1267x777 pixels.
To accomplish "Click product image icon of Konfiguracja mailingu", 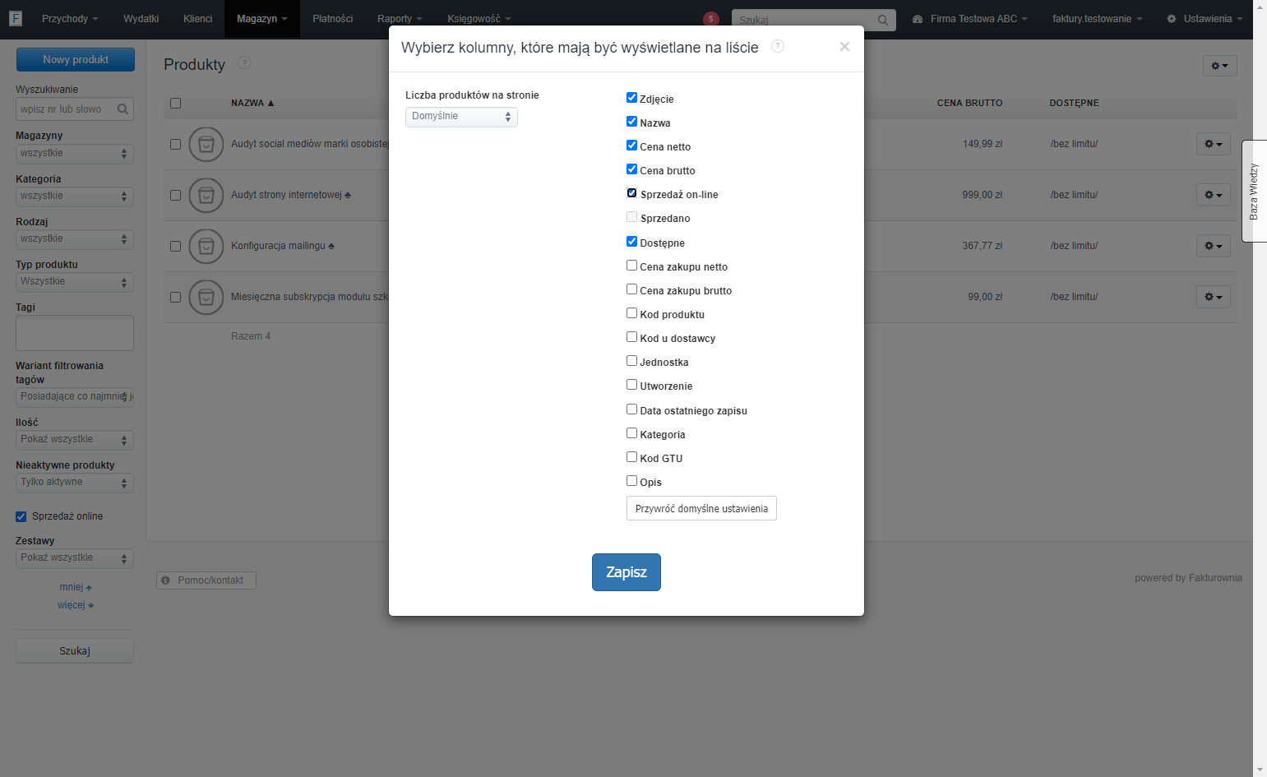I will pos(206,247).
